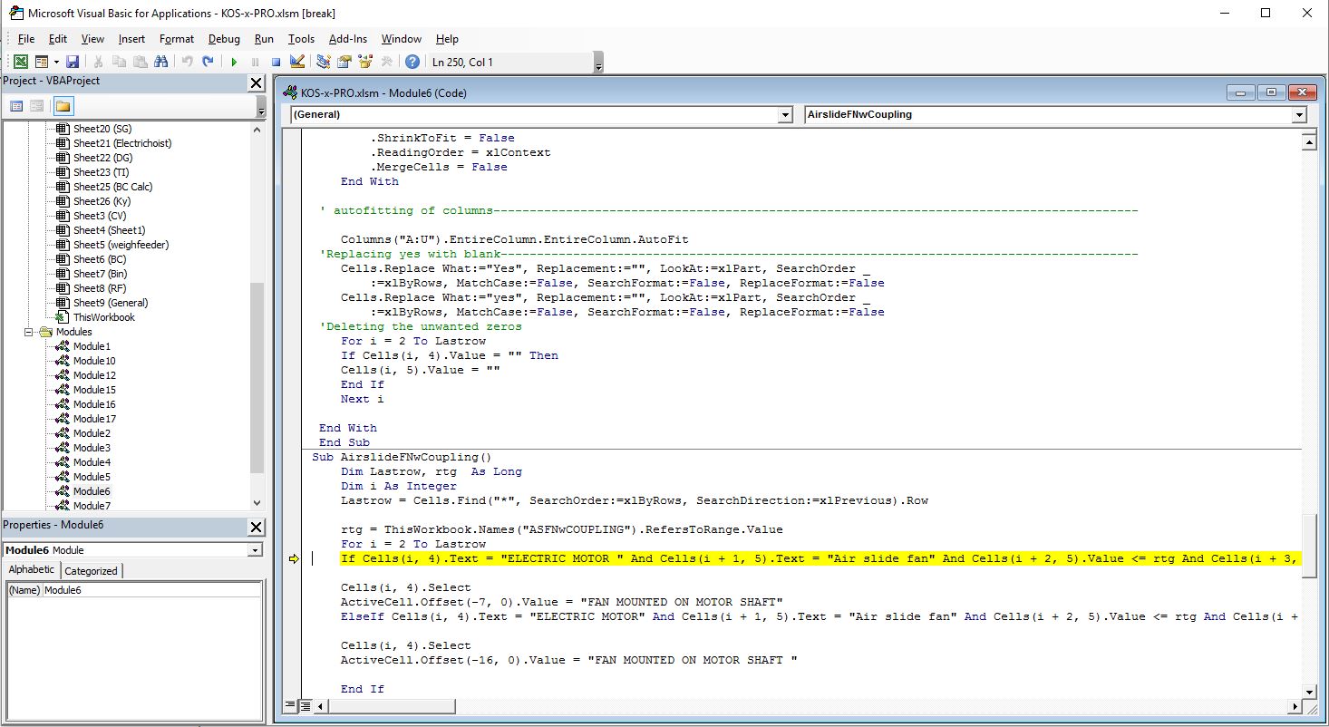This screenshot has width=1329, height=727.
Task: Open Properties Window toolbar icon
Action: 344,62
